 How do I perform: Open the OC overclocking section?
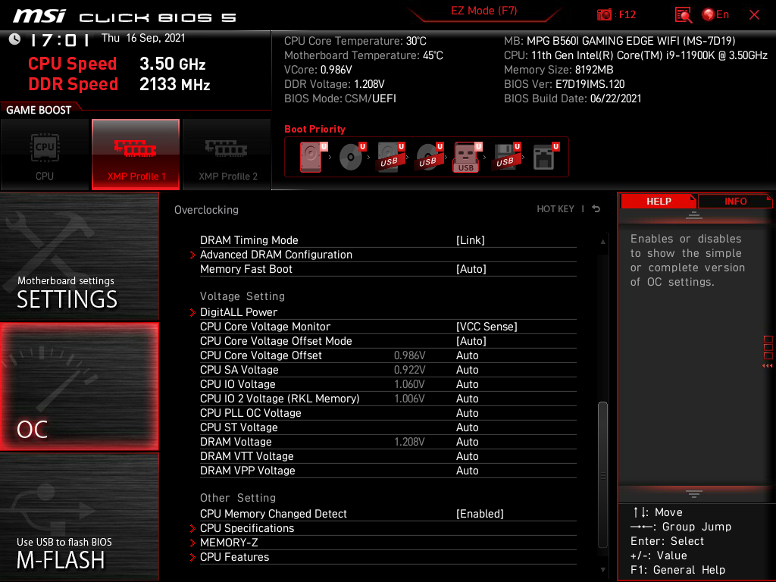[79, 386]
